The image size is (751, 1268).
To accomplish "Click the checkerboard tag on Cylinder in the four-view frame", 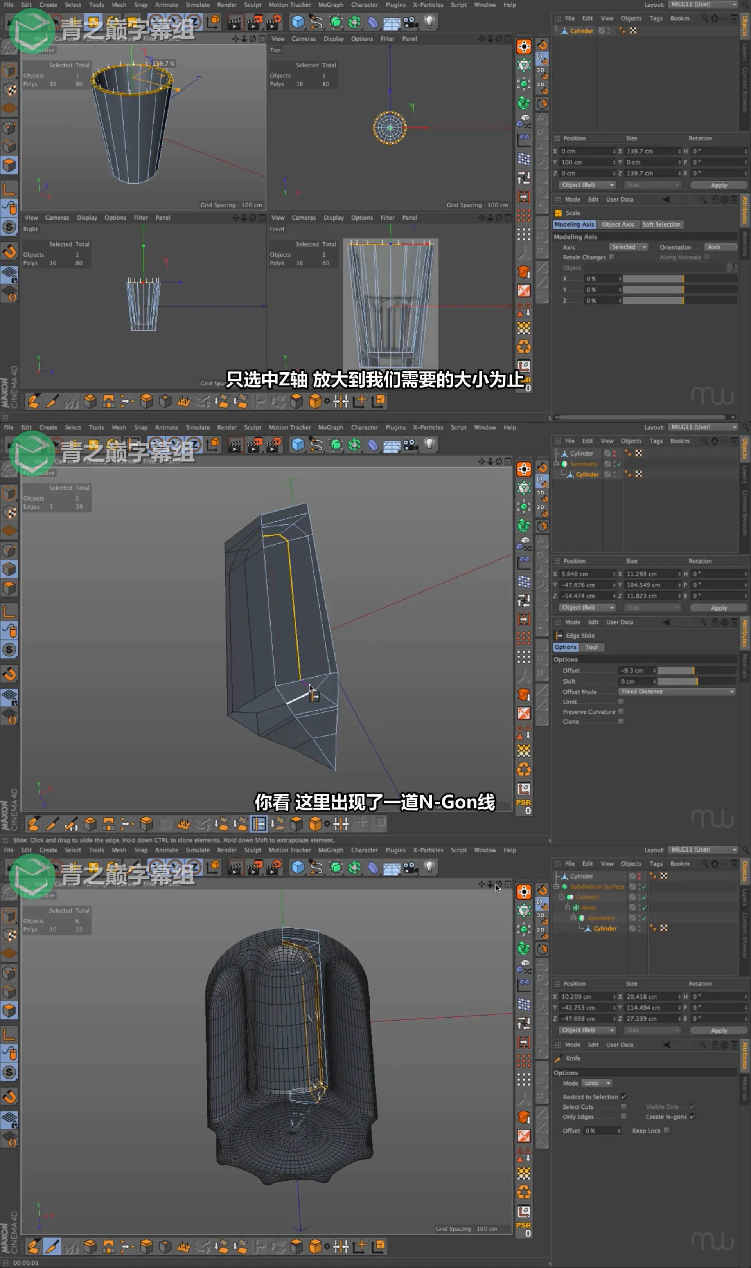I will click(x=633, y=31).
